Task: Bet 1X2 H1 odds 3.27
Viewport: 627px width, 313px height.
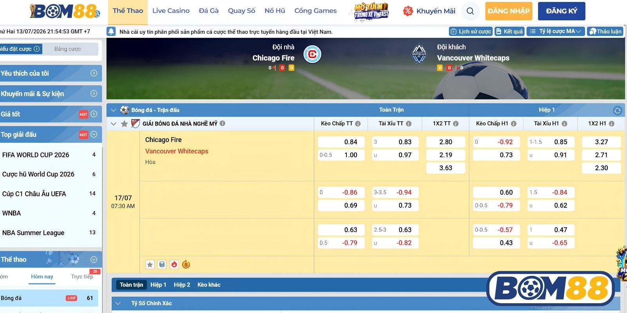Action: (x=602, y=142)
